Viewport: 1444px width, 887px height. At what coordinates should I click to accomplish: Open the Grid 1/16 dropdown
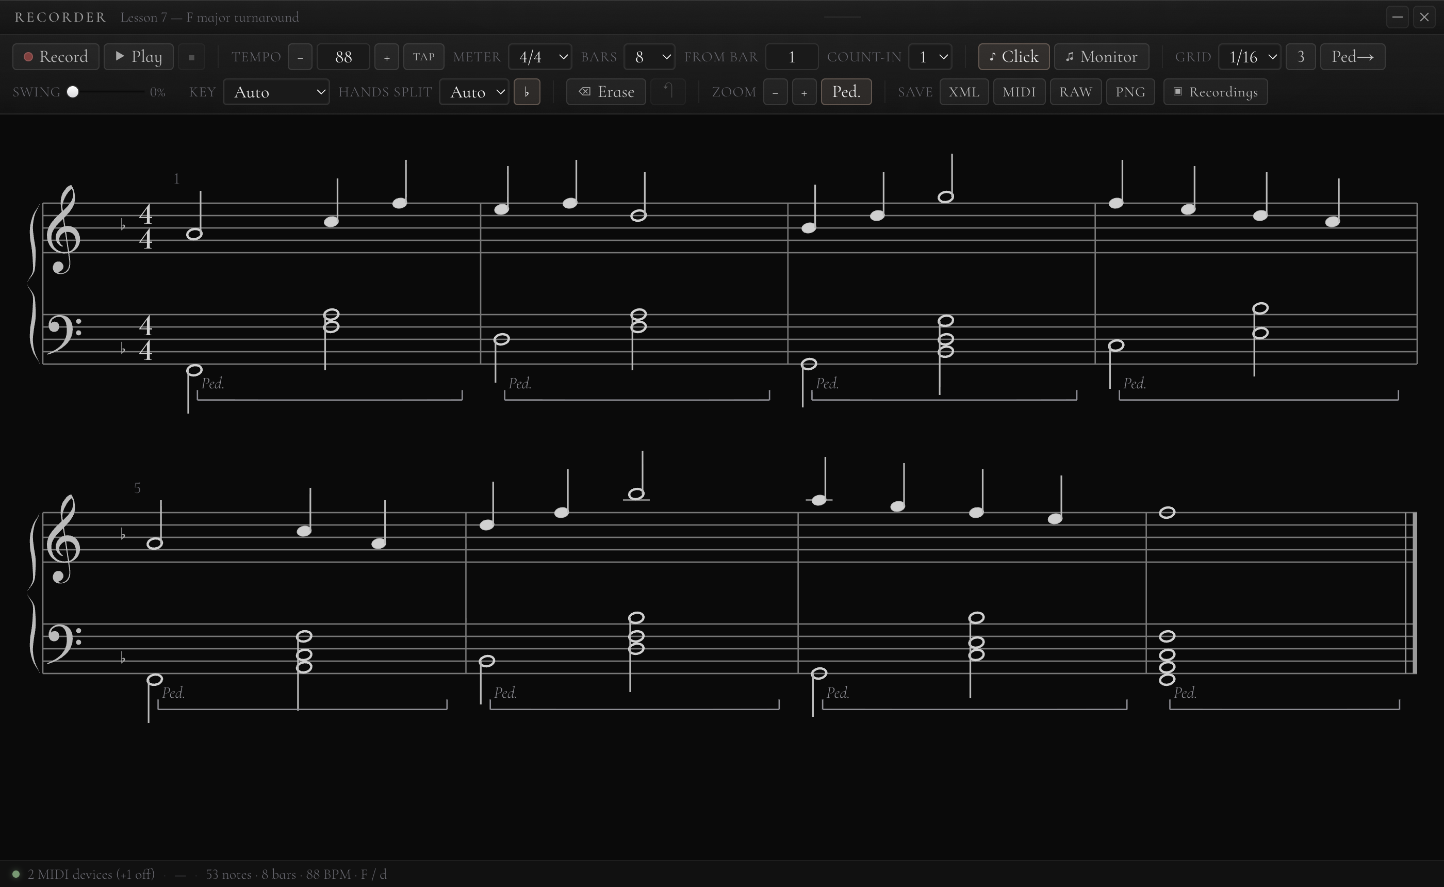[1250, 57]
